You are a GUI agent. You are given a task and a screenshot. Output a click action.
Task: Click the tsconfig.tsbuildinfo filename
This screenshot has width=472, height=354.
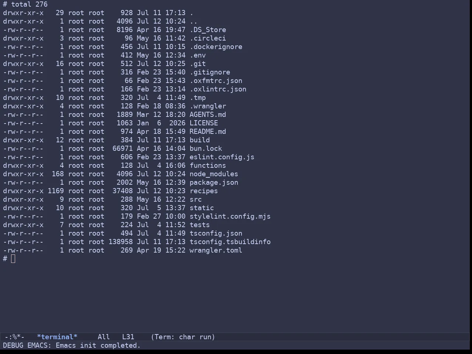click(x=230, y=242)
